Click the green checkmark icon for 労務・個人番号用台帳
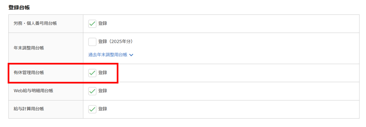 (92, 24)
